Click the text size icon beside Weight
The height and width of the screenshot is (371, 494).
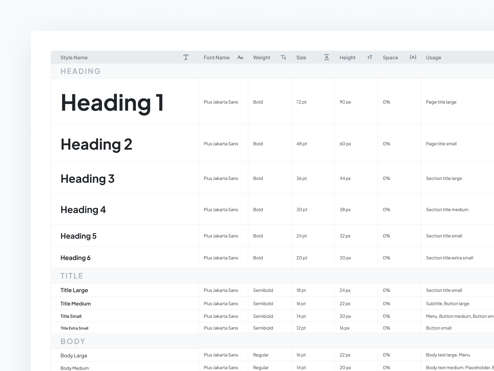(283, 57)
